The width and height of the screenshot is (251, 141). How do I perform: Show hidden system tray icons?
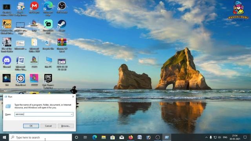click(206, 137)
